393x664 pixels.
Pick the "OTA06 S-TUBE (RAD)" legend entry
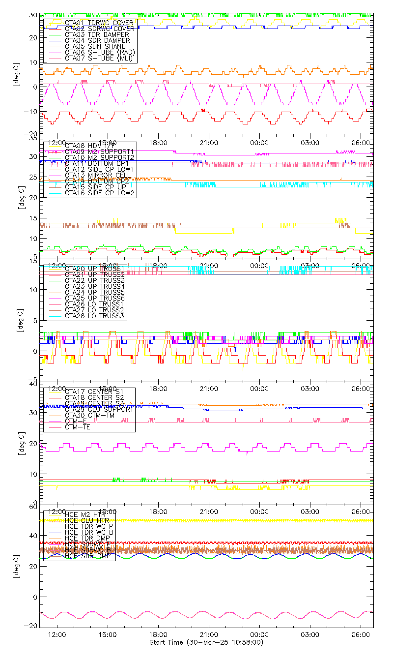tap(100, 52)
